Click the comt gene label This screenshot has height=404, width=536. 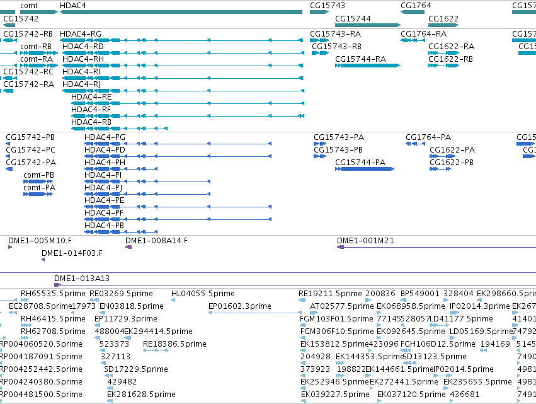pos(29,6)
